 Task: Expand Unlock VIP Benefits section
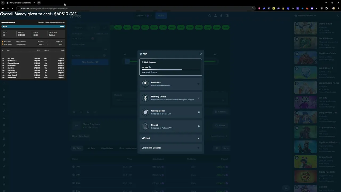171,148
